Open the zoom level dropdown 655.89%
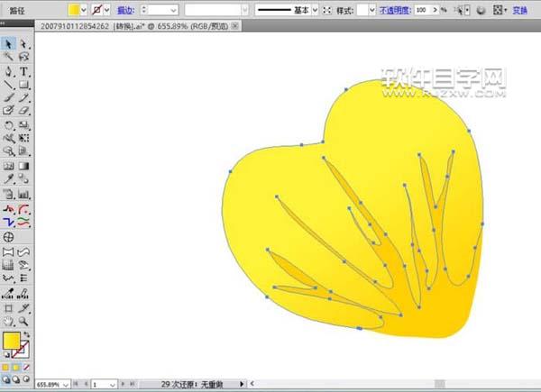 (67, 384)
